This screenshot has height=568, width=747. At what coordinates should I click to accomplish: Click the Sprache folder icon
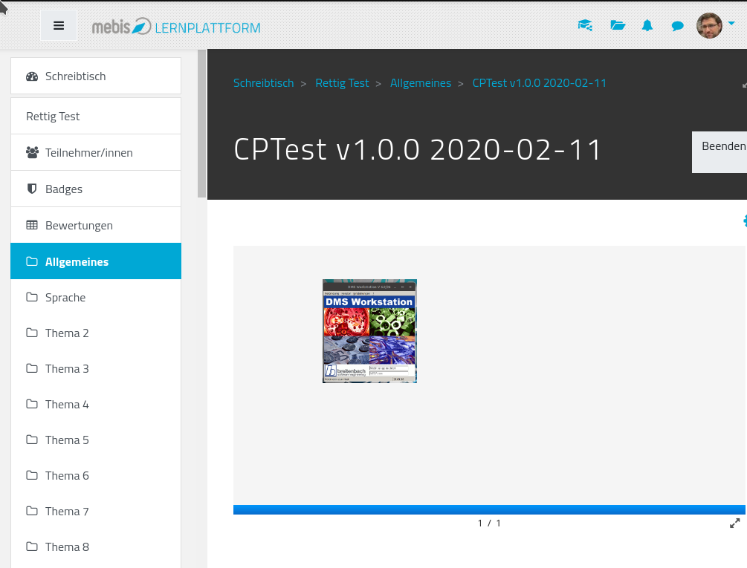point(32,297)
